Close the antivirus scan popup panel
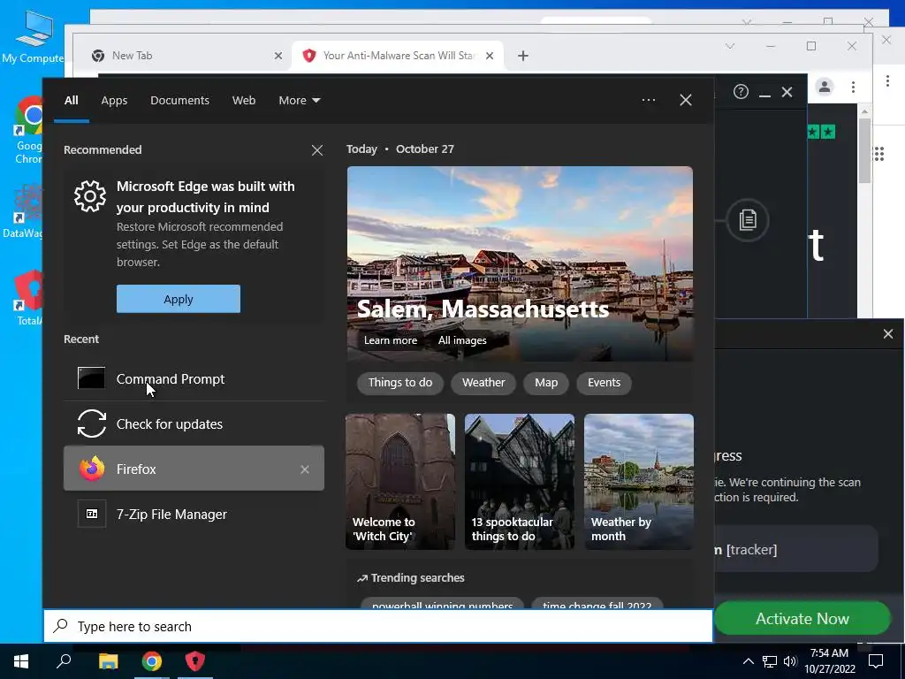This screenshot has height=679, width=905. click(x=887, y=333)
